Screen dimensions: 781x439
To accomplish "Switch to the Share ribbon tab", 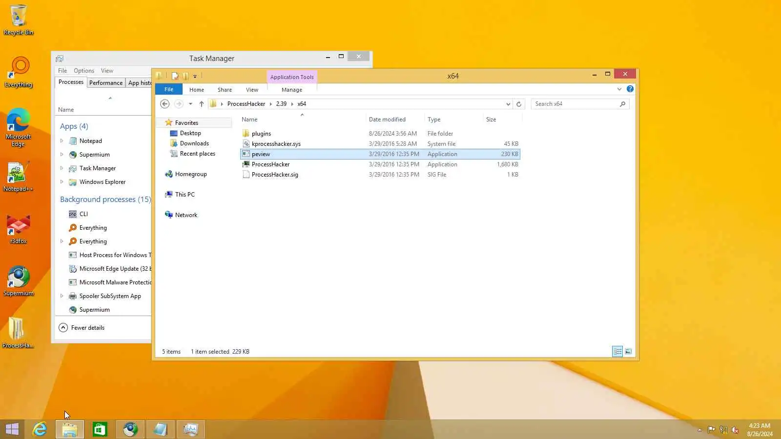I will [x=225, y=90].
